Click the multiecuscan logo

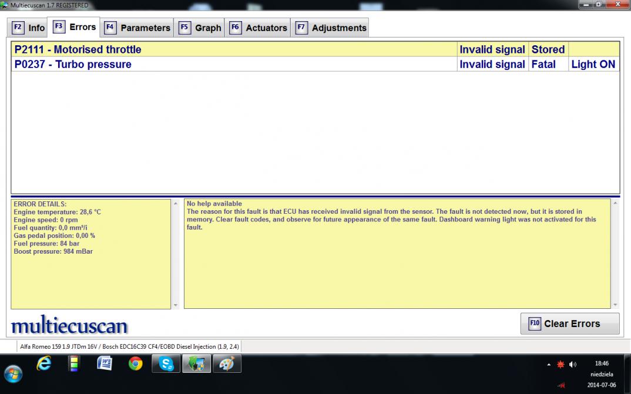pos(69,325)
